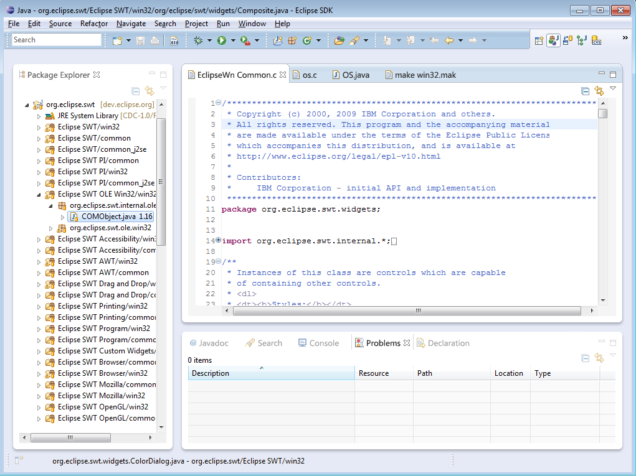Expand org.eclipse.swt.ole.win32 package
This screenshot has height=476, width=636.
(51, 228)
